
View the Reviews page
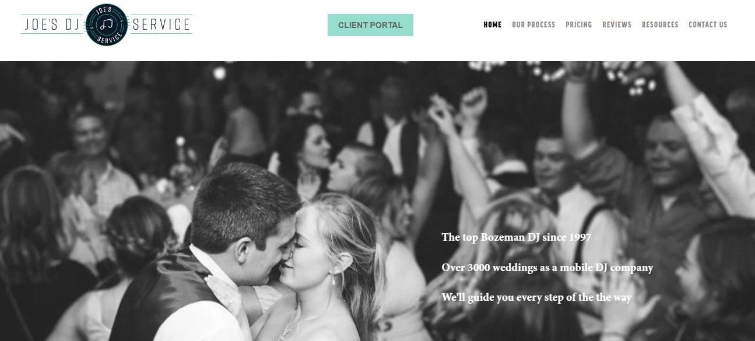point(617,24)
